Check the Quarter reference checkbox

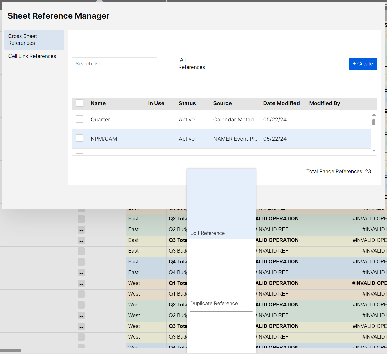pos(79,119)
